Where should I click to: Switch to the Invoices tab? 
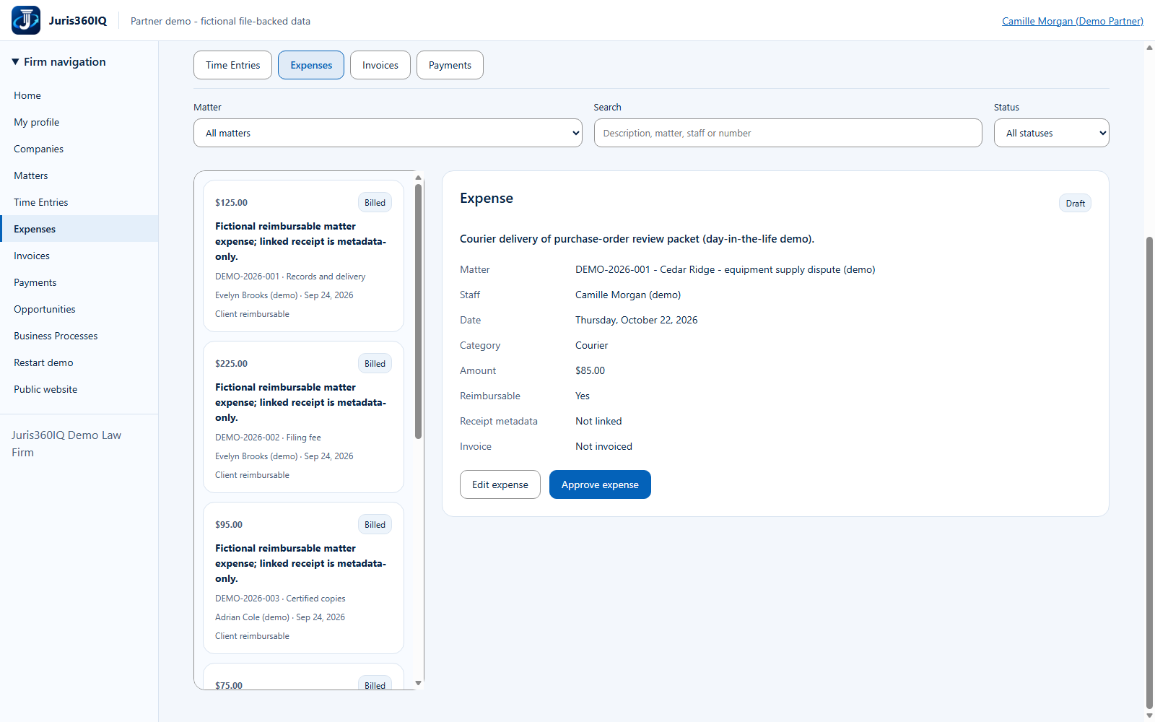(380, 65)
